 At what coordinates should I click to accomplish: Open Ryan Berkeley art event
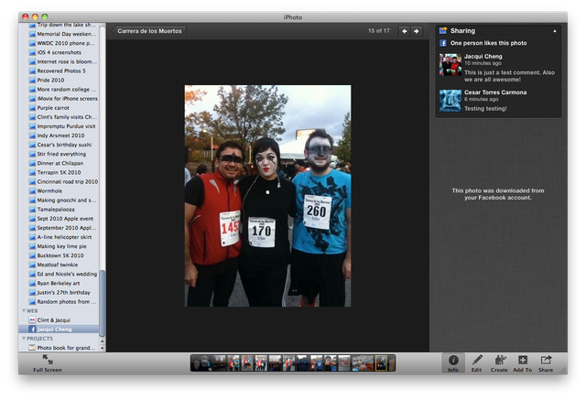(59, 283)
